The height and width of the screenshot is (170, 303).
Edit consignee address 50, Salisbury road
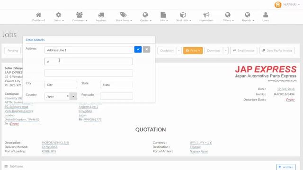[x=17, y=107]
